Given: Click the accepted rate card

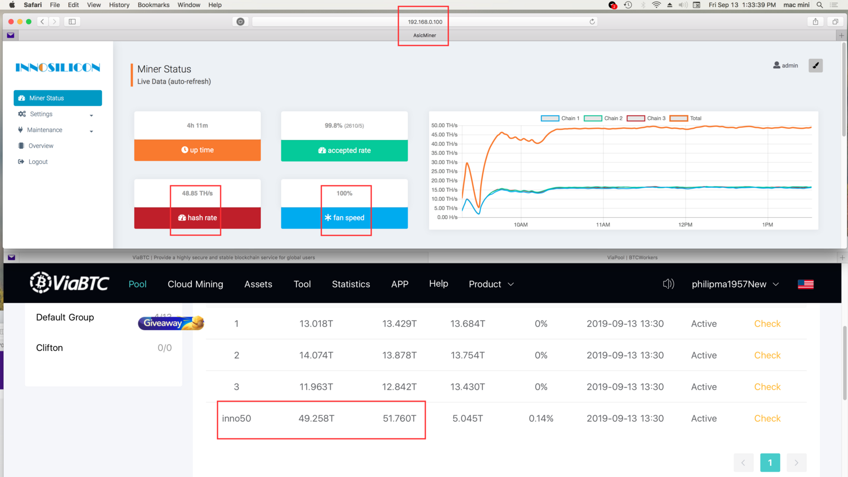Looking at the screenshot, I should click(x=344, y=136).
